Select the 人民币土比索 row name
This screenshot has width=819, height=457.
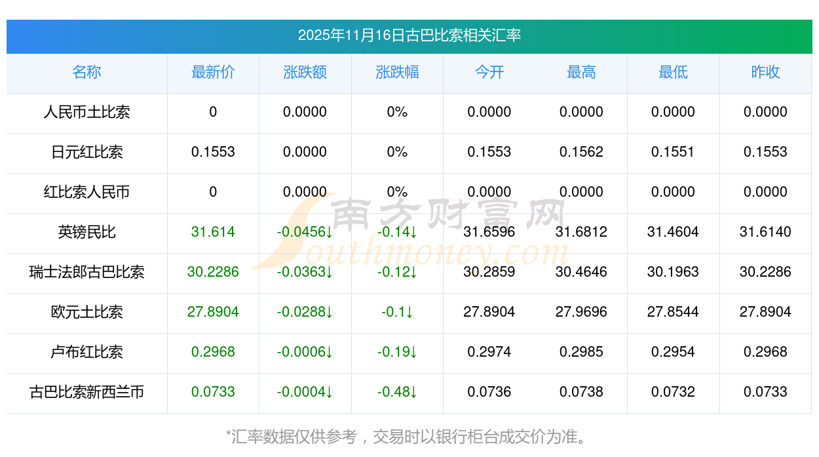pyautogui.click(x=86, y=112)
